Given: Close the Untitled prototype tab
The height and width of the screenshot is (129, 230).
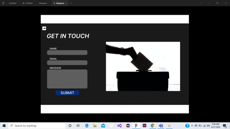Looking at the screenshot, I should click(x=35, y=3).
